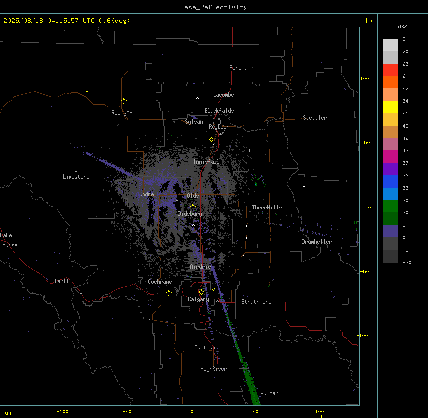
Task: Click the Innisfail city label
Action: (x=206, y=162)
